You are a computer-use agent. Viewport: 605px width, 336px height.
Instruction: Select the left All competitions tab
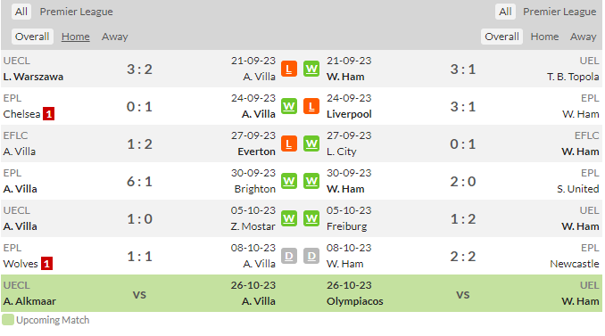(21, 12)
